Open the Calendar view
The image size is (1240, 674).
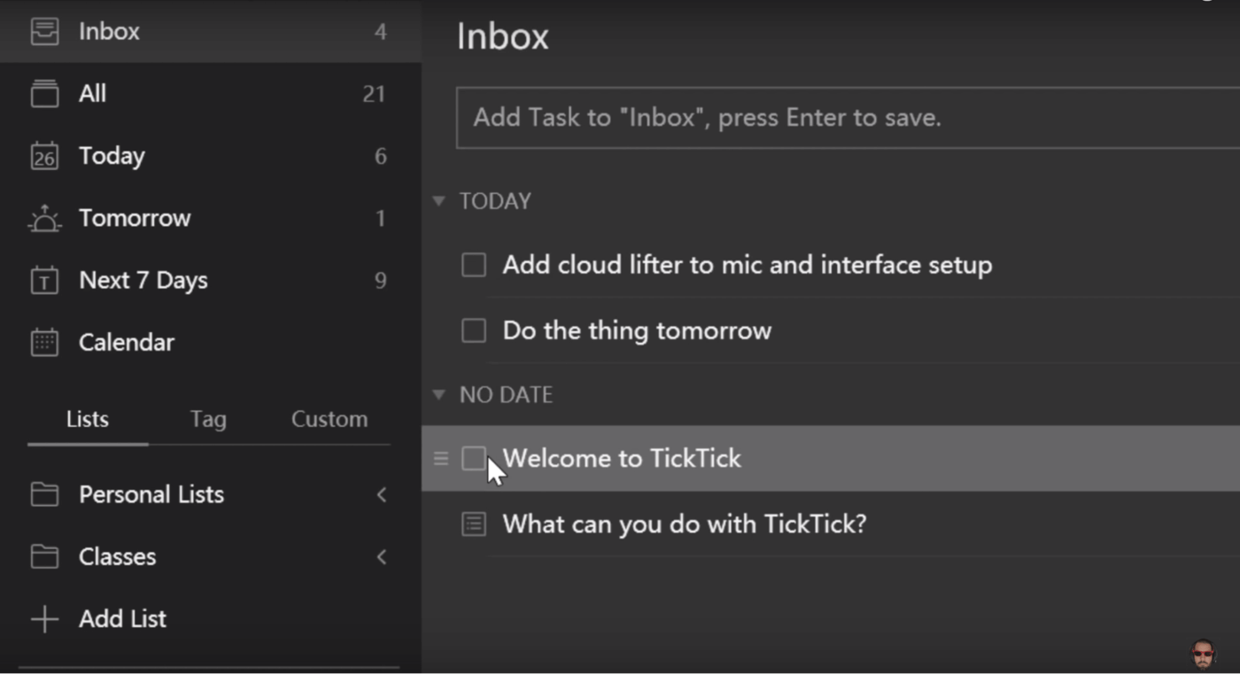(x=210, y=343)
